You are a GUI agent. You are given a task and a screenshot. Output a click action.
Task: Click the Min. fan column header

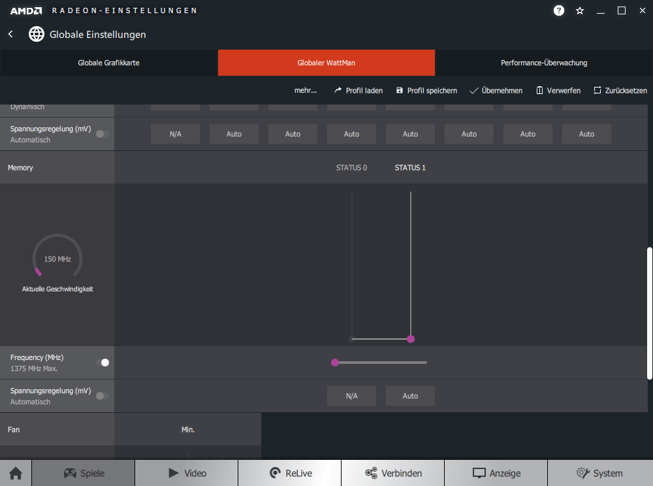point(188,429)
